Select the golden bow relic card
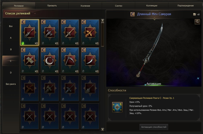This screenshot has height=134, width=203. (x=90, y=32)
